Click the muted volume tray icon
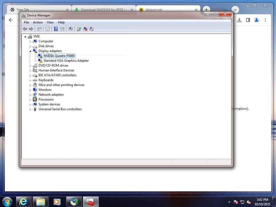 (x=249, y=202)
